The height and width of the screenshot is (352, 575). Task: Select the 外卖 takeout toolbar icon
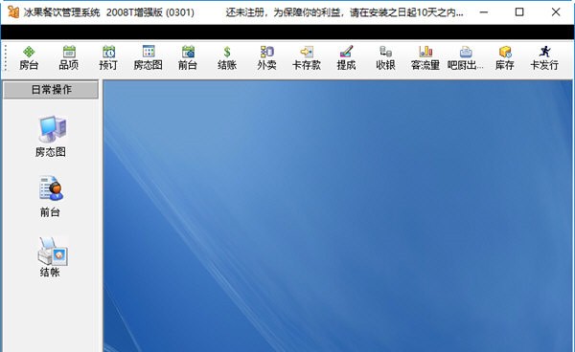click(x=266, y=57)
